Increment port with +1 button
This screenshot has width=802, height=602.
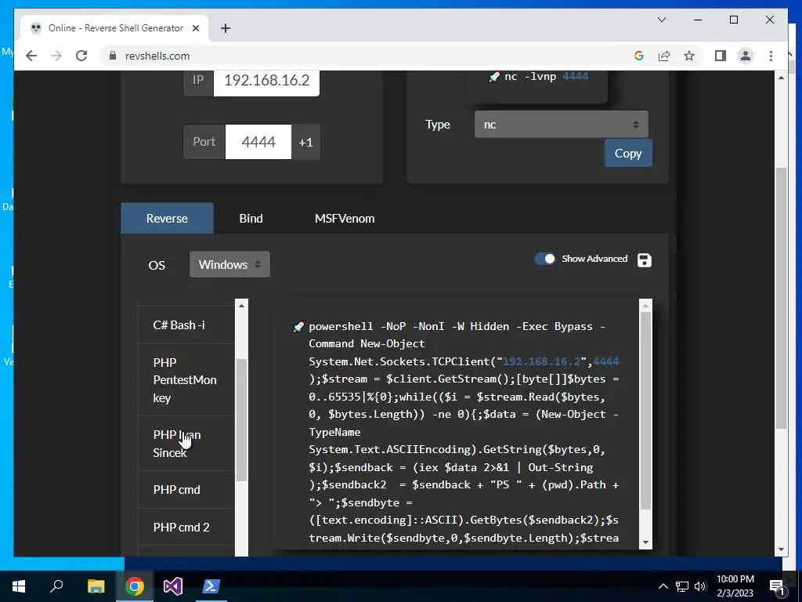point(306,142)
